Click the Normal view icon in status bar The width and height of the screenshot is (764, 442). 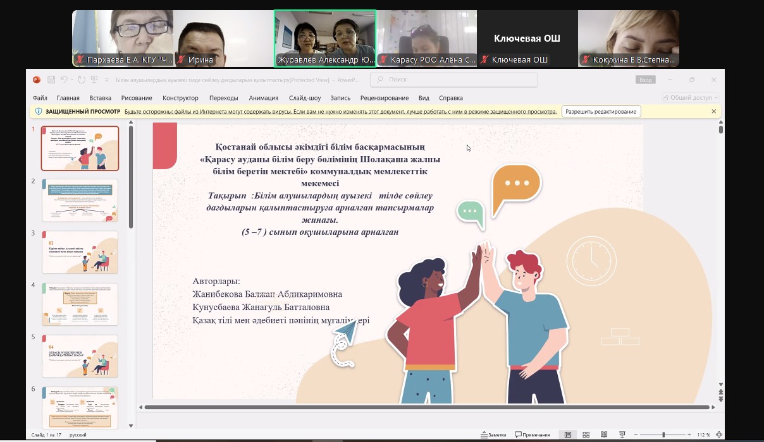568,434
